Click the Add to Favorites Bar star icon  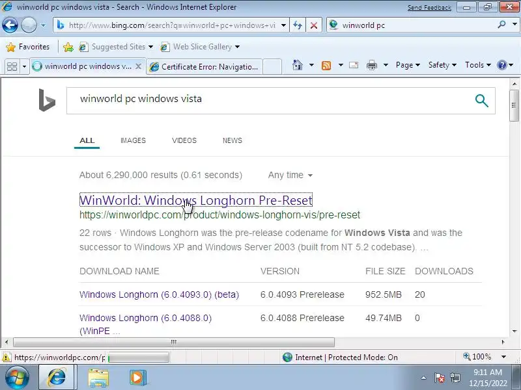68,47
